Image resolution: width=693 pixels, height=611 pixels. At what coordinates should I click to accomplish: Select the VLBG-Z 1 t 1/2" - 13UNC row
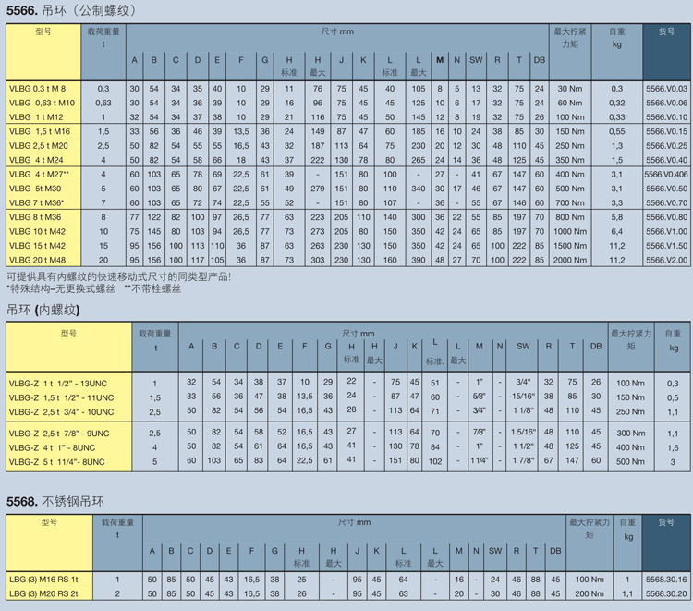61,383
